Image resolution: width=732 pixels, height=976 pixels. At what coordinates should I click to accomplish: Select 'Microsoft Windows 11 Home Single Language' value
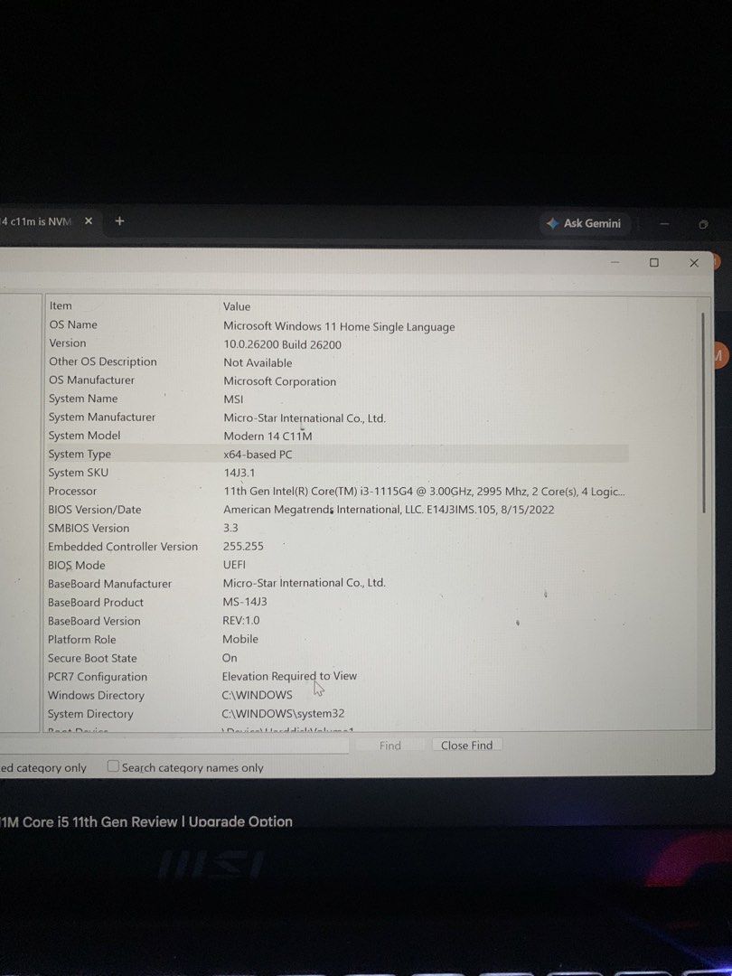click(x=339, y=327)
